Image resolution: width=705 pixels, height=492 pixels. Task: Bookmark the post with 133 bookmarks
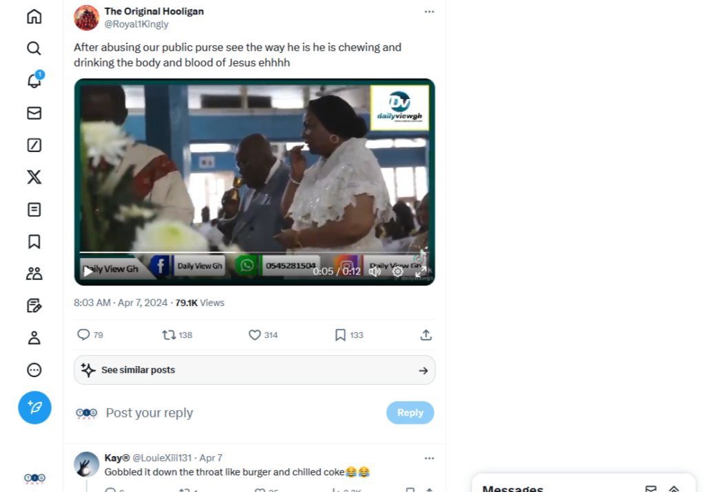(340, 335)
